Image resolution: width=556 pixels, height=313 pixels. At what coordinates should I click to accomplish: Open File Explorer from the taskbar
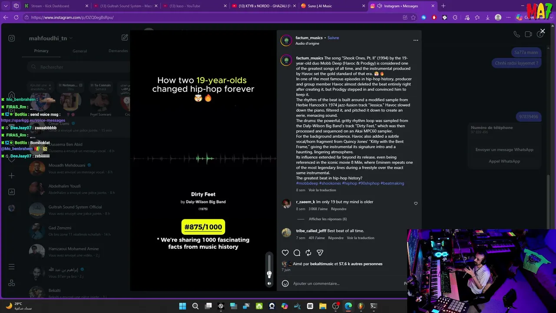[x=323, y=306]
